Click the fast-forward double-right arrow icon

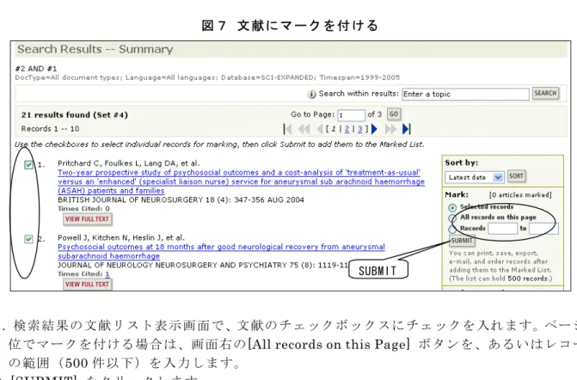point(390,129)
